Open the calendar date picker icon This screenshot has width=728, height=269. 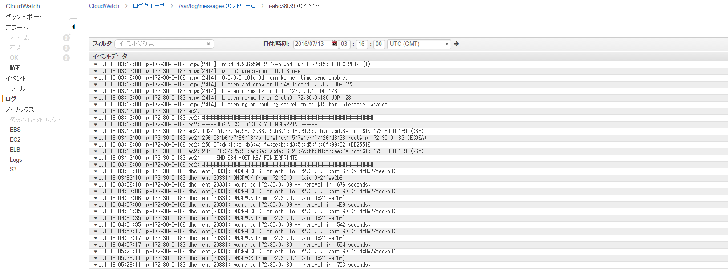coord(334,44)
